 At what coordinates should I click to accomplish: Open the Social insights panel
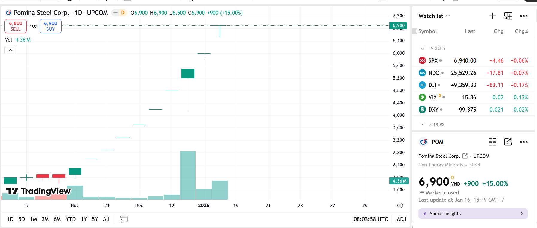point(473,214)
